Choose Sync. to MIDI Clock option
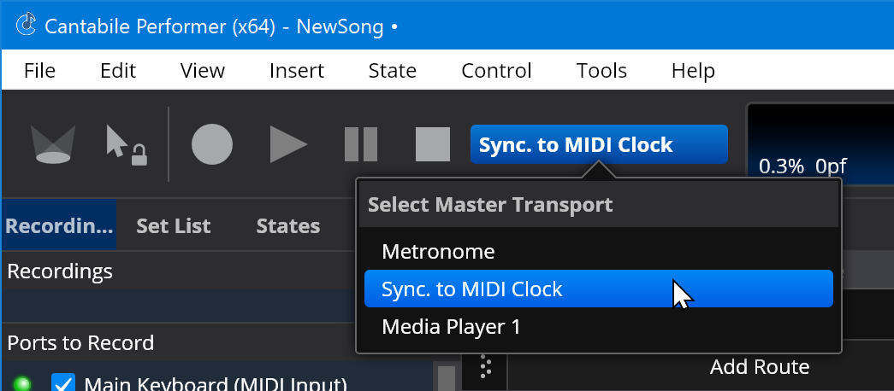The image size is (894, 391). pyautogui.click(x=599, y=289)
